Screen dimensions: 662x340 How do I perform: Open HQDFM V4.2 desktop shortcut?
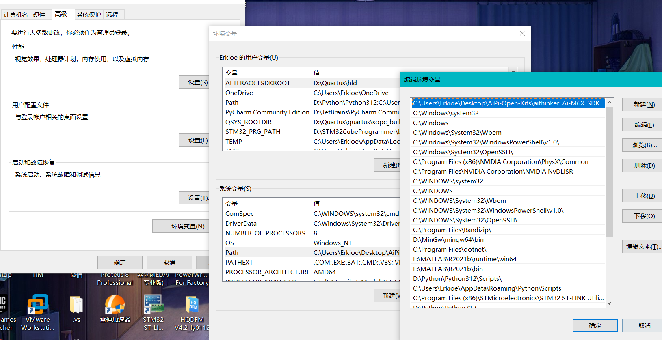[x=192, y=312]
